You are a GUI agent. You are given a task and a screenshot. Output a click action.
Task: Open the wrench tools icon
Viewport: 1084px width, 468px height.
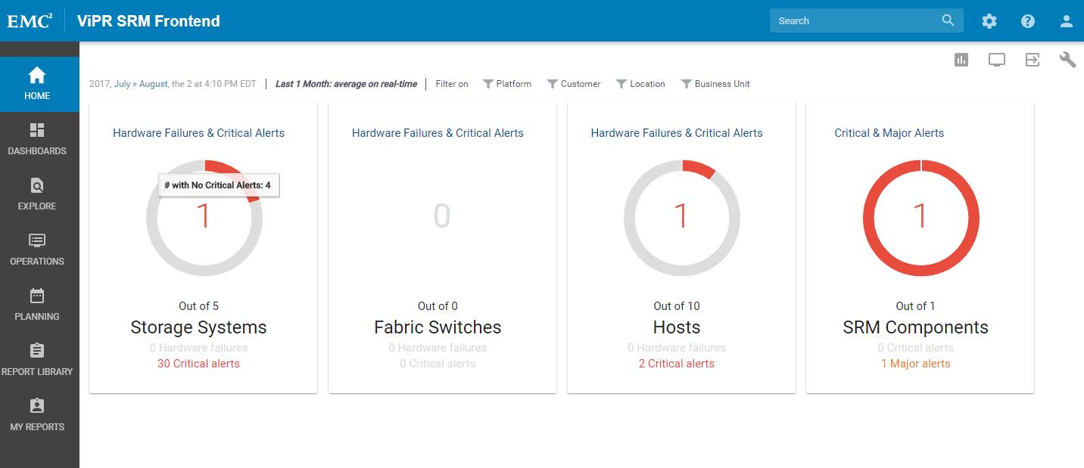pyautogui.click(x=1067, y=60)
